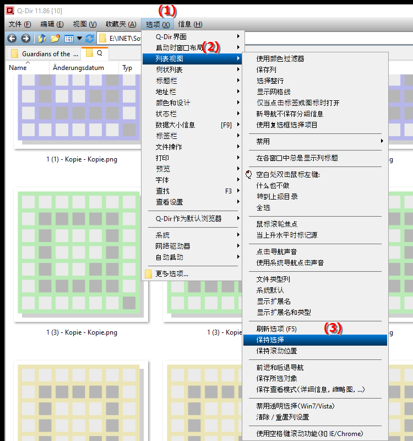Open the 标签栏 submenu

click(x=192, y=136)
